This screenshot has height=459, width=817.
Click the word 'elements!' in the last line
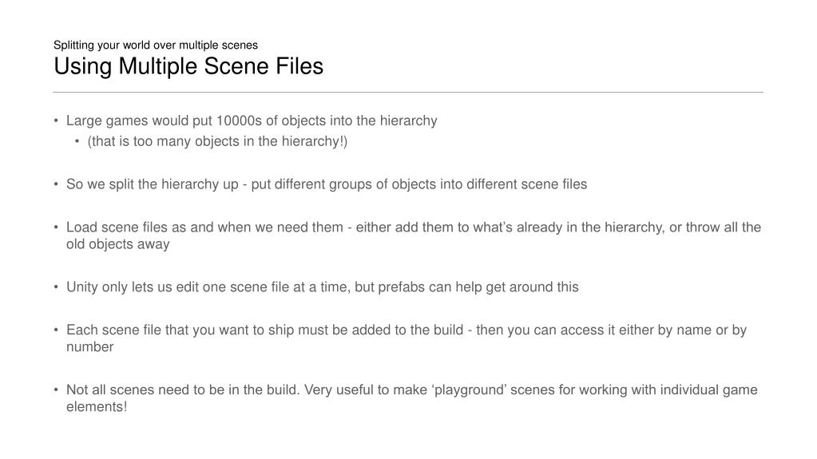point(97,407)
